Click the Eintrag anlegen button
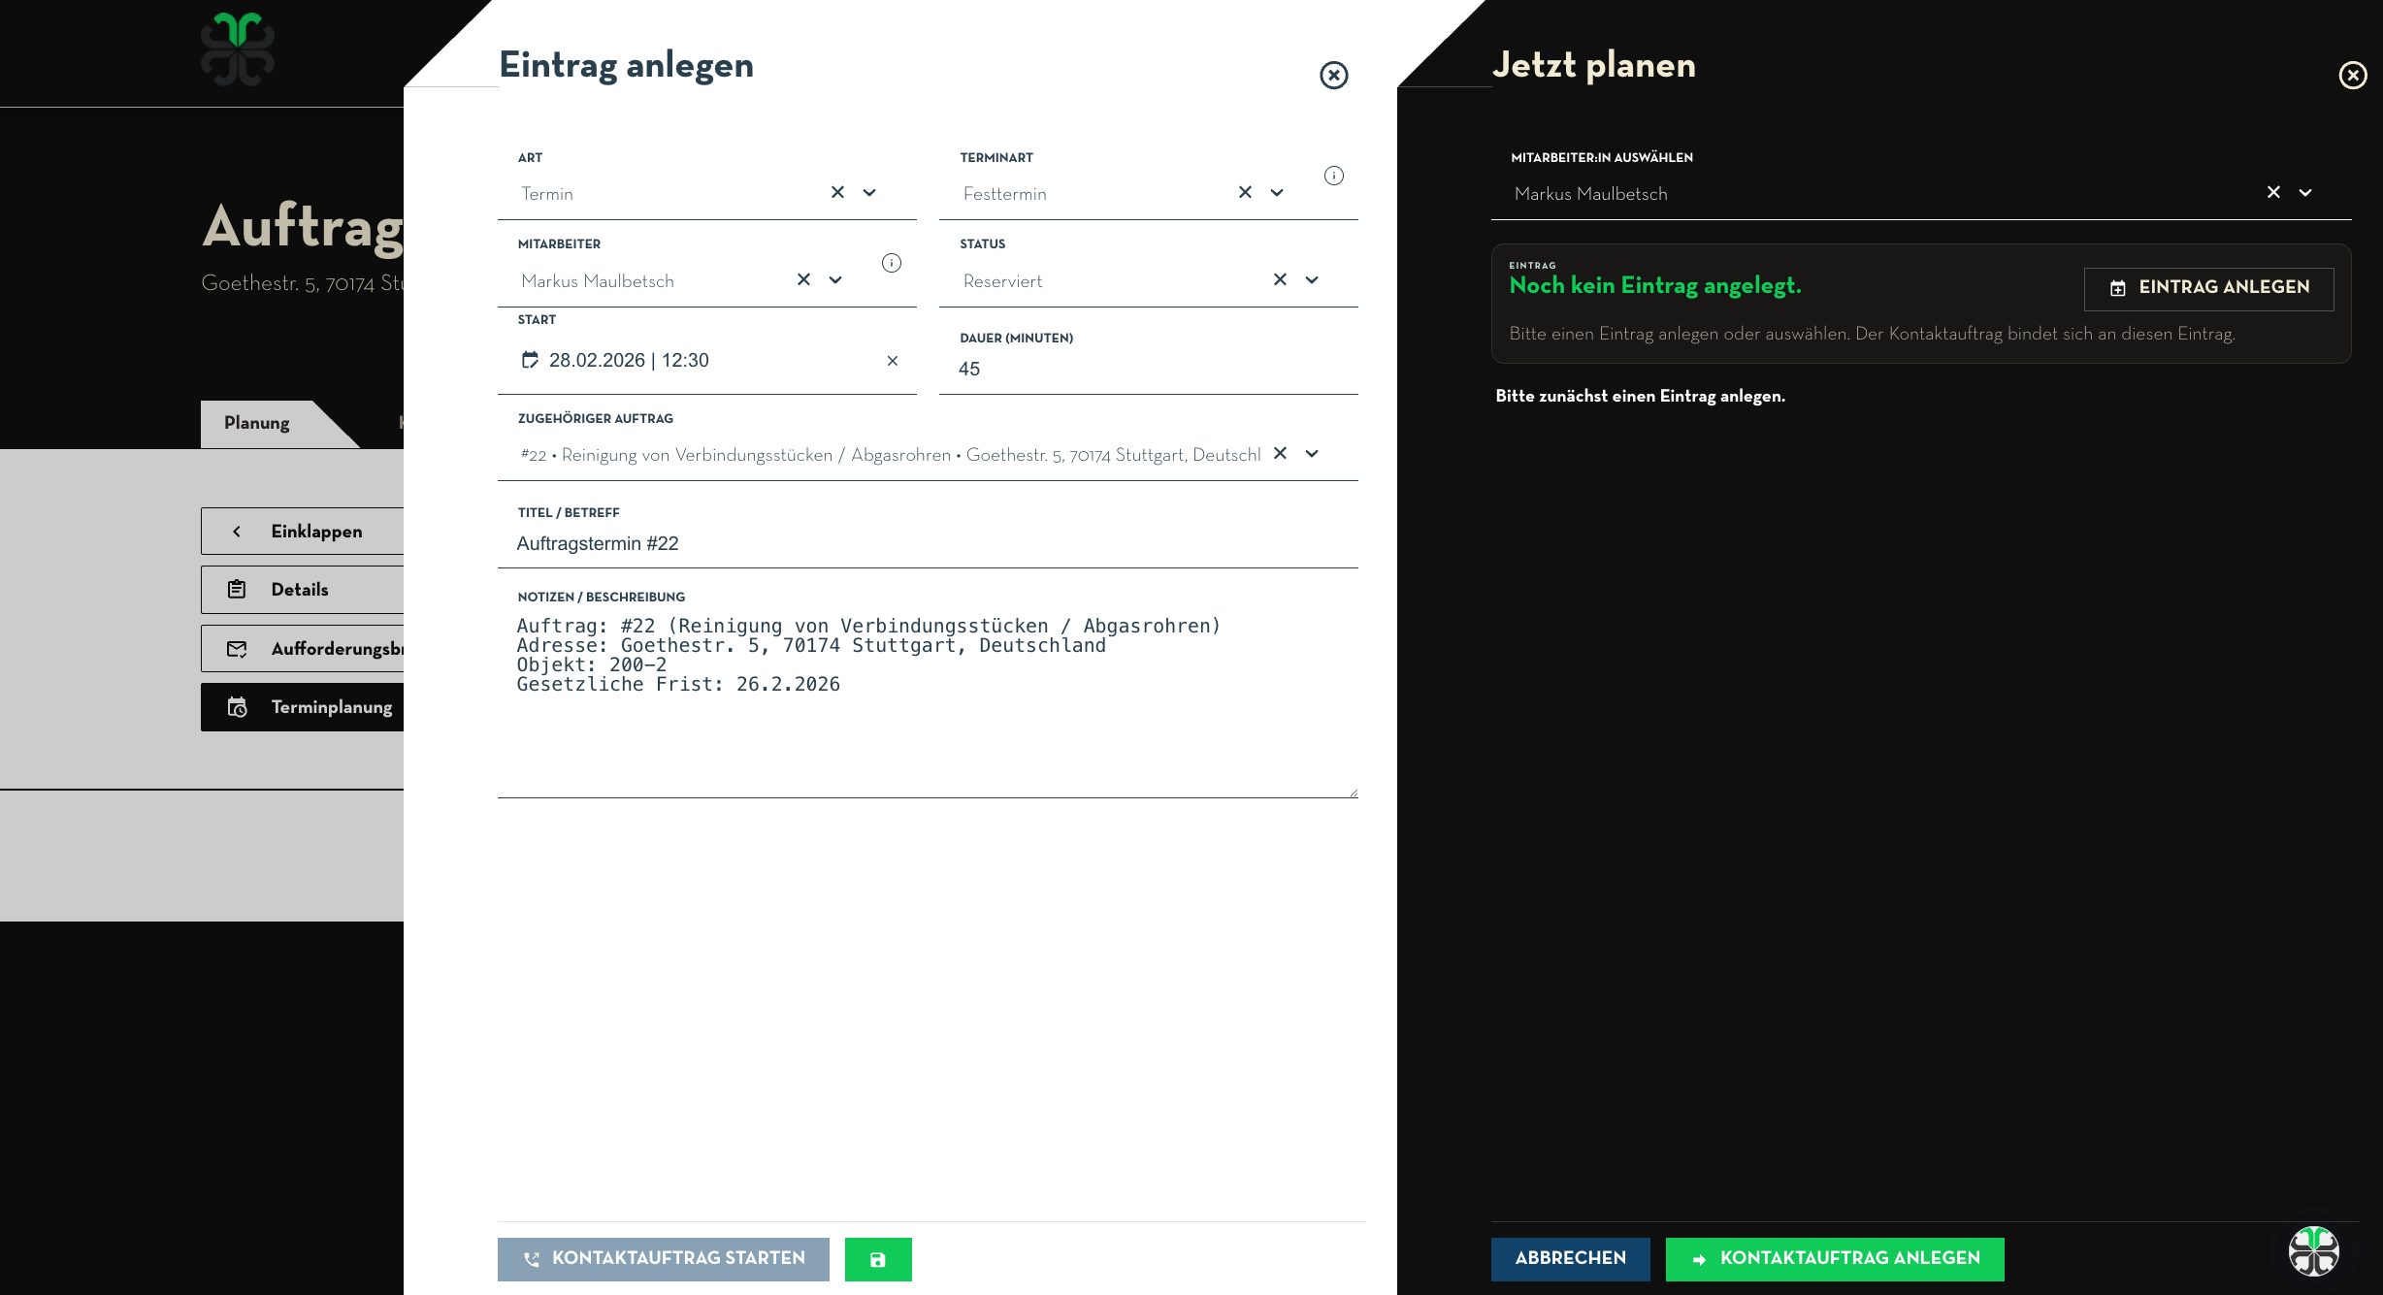This screenshot has height=1295, width=2383. point(2208,288)
